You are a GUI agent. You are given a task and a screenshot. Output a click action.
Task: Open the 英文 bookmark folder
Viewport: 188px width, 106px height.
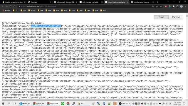(23, 11)
